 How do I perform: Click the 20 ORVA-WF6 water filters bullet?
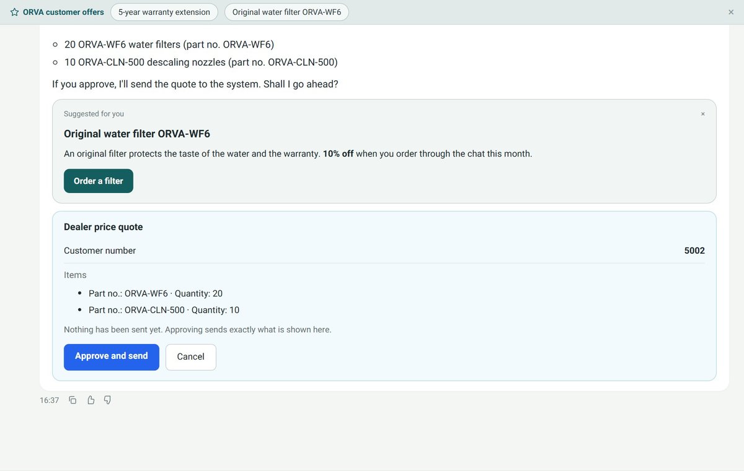tap(169, 45)
